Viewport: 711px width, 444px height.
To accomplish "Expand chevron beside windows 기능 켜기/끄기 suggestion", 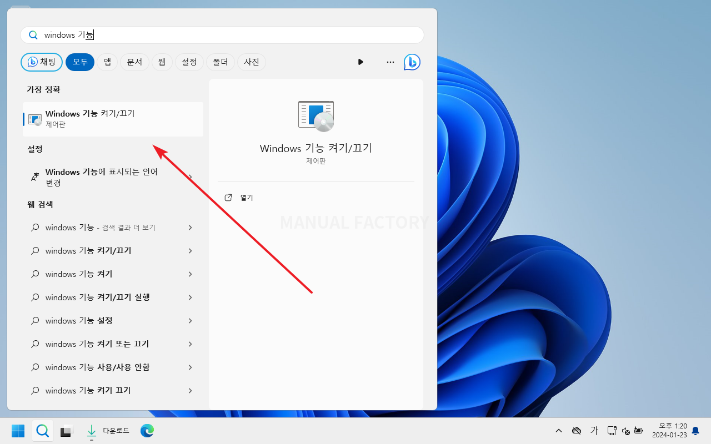I will (190, 251).
